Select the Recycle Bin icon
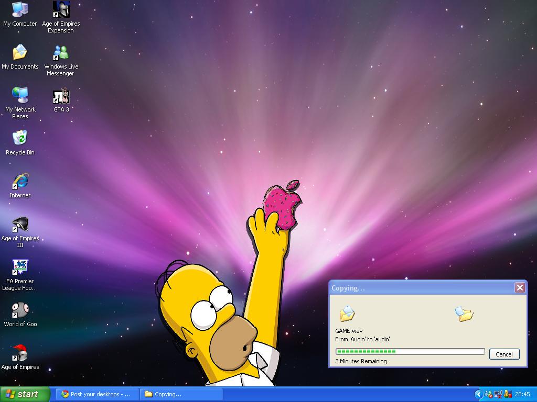537x402 pixels. [20, 142]
